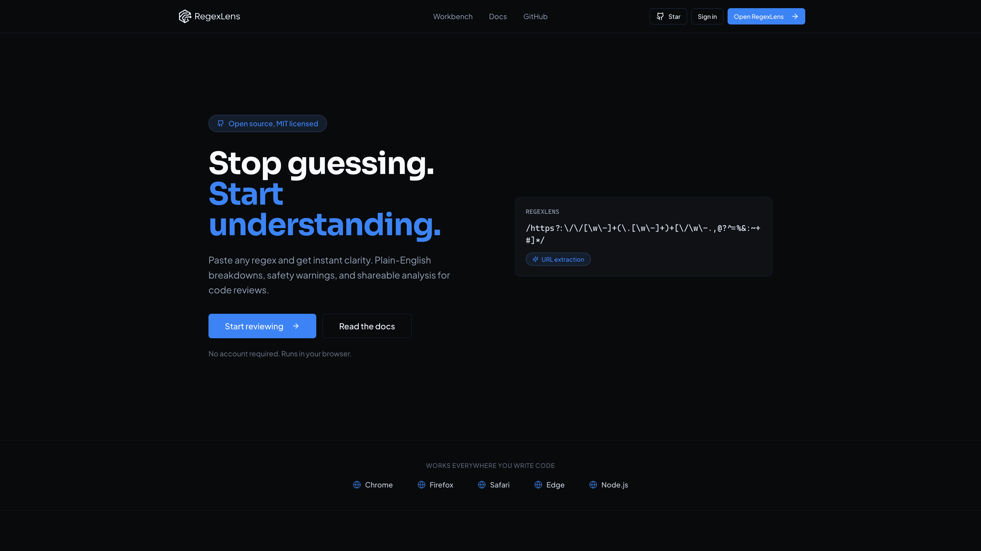
Task: Click the 'Paste any regex' description paragraph
Action: pos(329,275)
